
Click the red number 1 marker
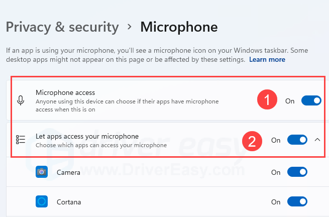(x=267, y=99)
